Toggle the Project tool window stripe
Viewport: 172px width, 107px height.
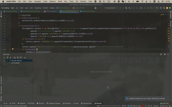[1, 14]
